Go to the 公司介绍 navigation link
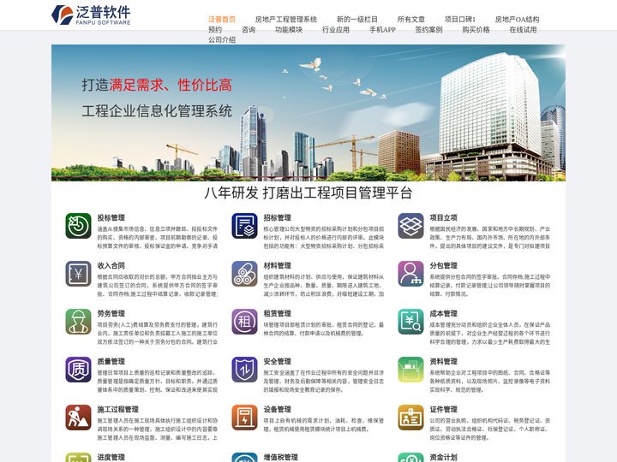This screenshot has height=462, width=617. coord(222,39)
